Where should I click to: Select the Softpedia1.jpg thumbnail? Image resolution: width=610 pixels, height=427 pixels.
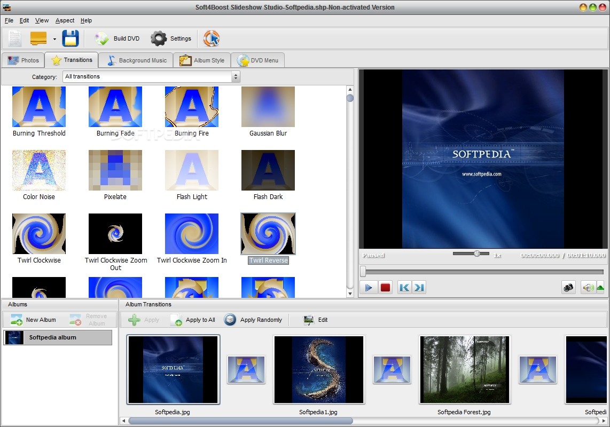click(318, 370)
